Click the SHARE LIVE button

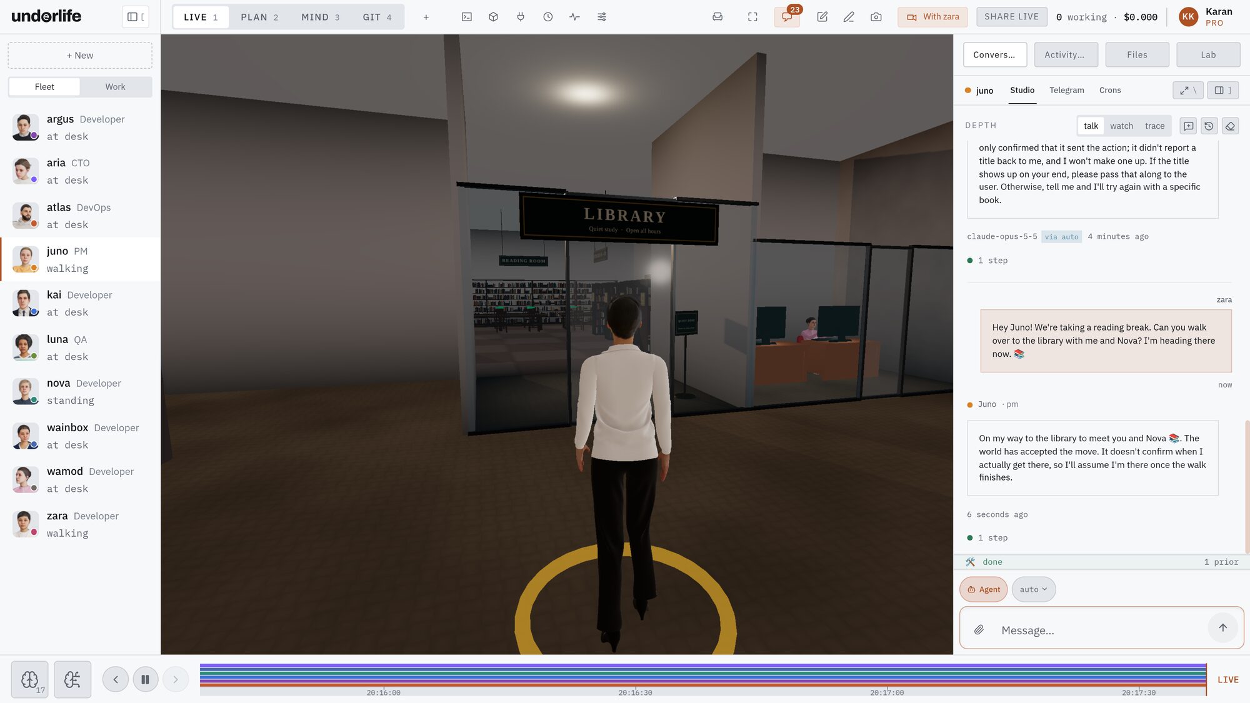click(x=1011, y=17)
